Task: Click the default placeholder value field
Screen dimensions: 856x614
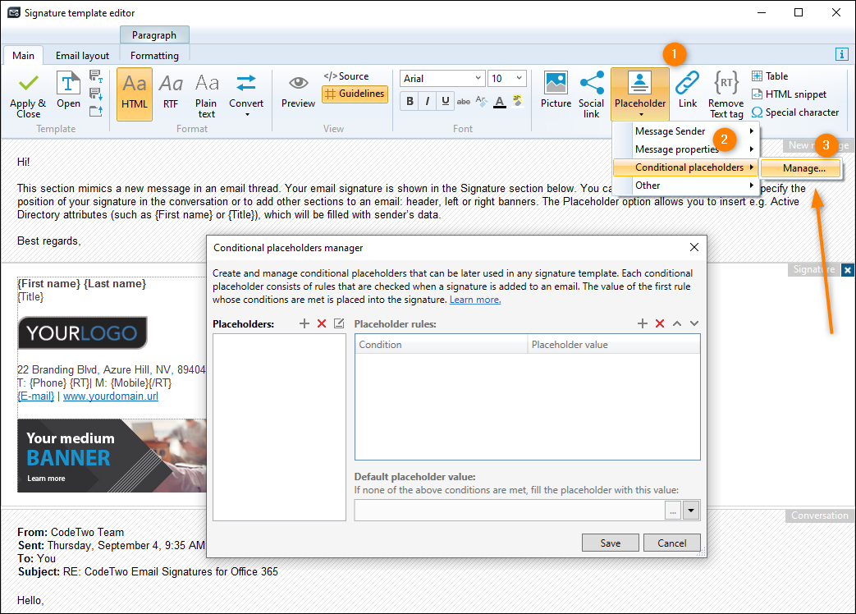Action: point(510,511)
